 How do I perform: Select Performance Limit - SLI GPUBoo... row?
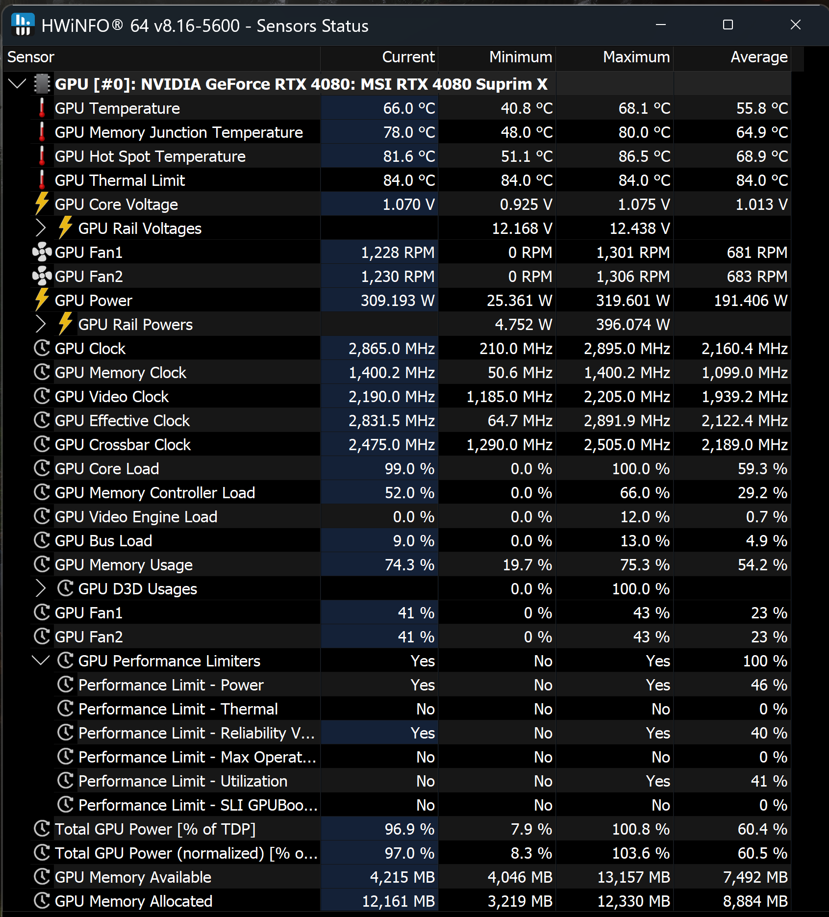pos(198,805)
